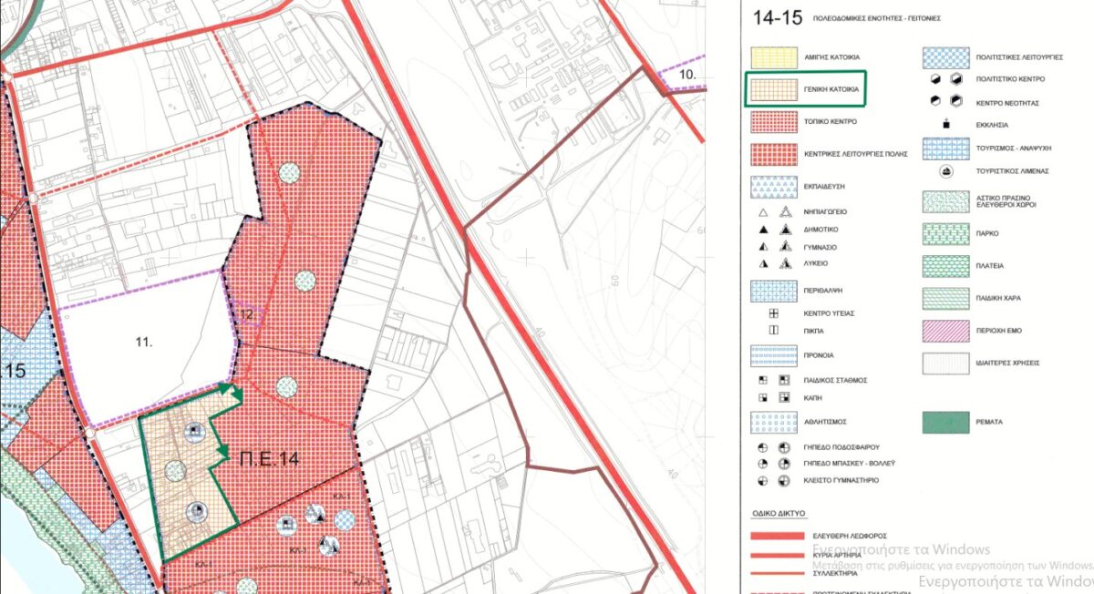Click the church (ΕΚΚΛΗΣΙΑ) symbol in legend
The width and height of the screenshot is (1094, 594).
(x=948, y=124)
